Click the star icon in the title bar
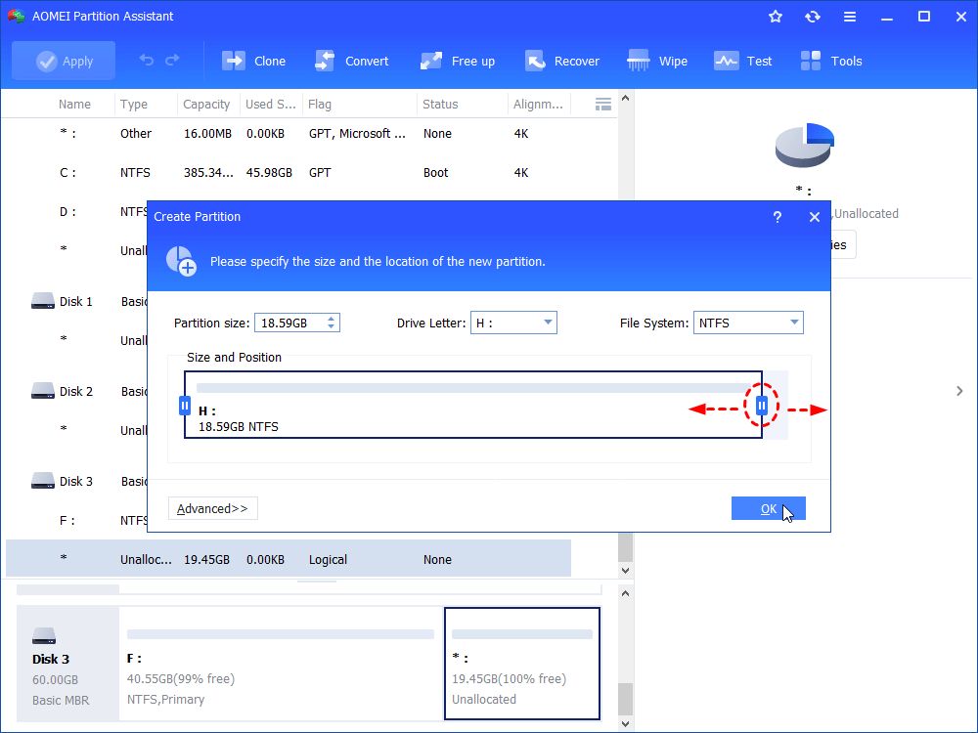Viewport: 978px width, 733px height. (774, 16)
